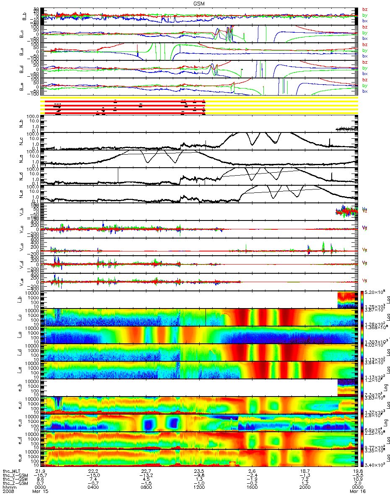The width and height of the screenshot is (390, 503).
Task: Click the N_c density panel axis label
Action: (x=21, y=141)
